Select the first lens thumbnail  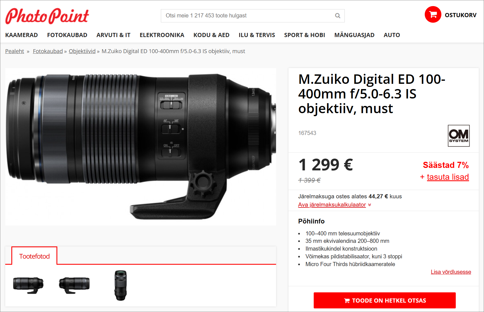pos(28,285)
